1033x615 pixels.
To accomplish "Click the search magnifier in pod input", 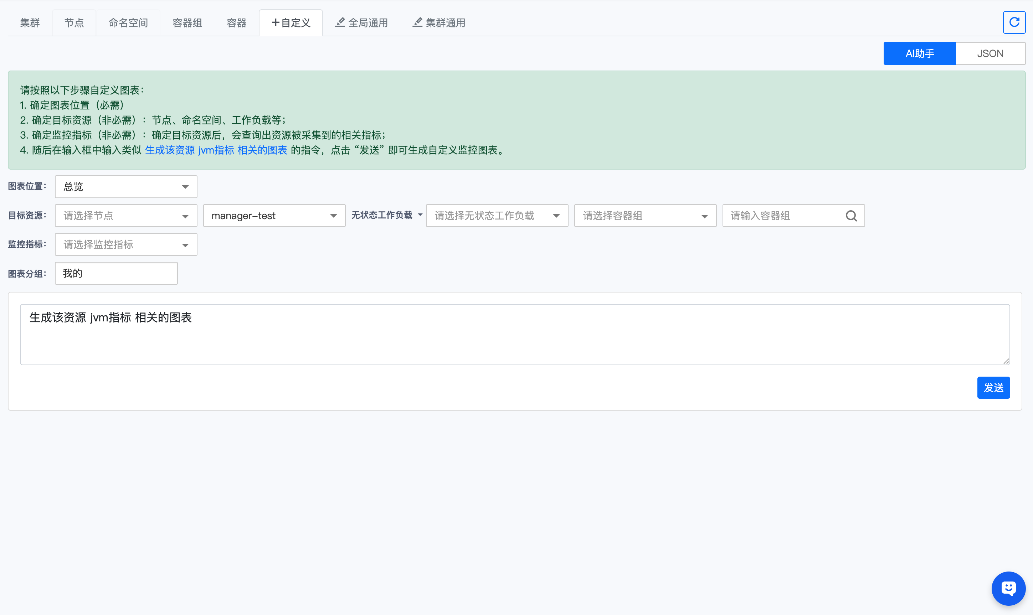I will click(851, 216).
